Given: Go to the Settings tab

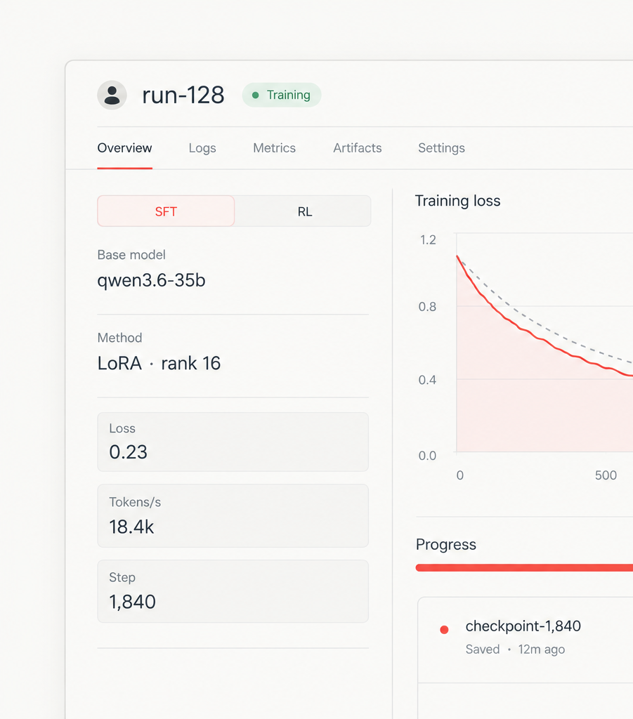Looking at the screenshot, I should point(441,148).
